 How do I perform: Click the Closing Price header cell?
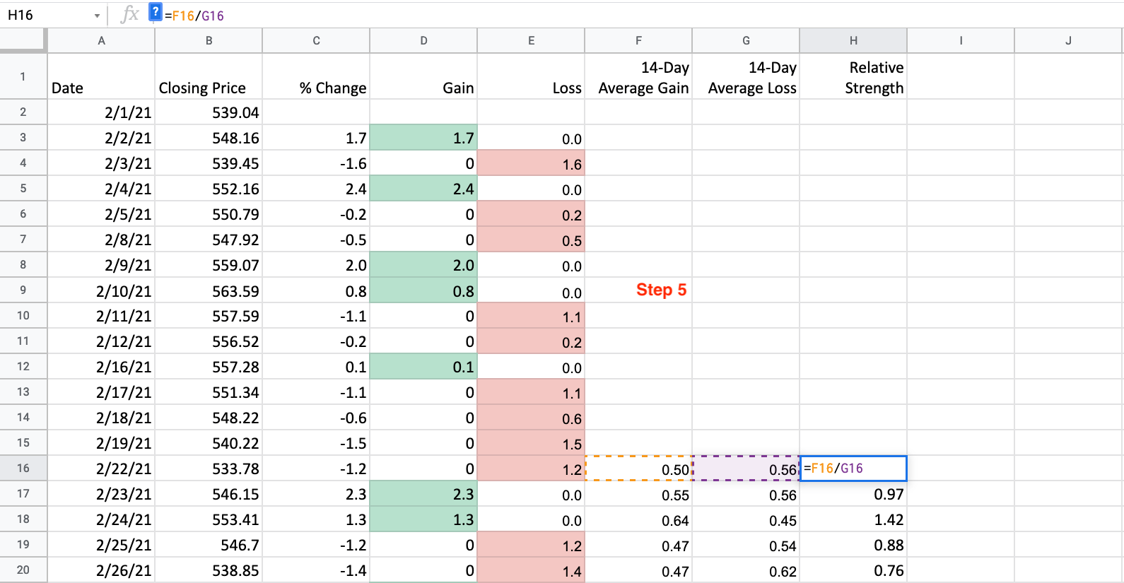[x=209, y=76]
